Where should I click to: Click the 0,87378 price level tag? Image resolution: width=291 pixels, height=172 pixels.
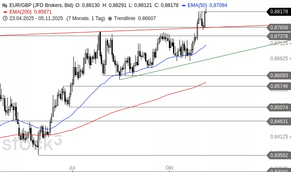279,36
